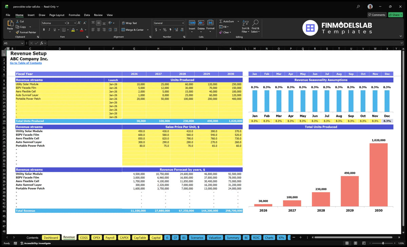The height and width of the screenshot is (247, 407).
Task: Toggle Middle Align vertical alignment
Action: (98, 23)
